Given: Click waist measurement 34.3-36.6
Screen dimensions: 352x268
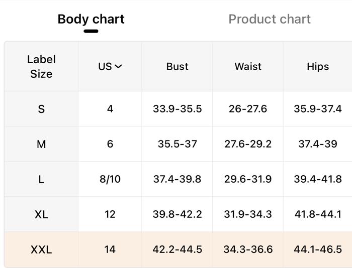Looking at the screenshot, I should tap(248, 249).
